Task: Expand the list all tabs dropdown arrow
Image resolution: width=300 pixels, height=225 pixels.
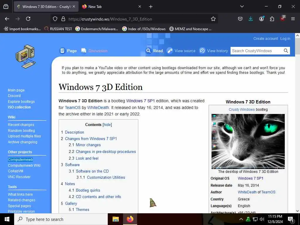Action: [x=242, y=6]
